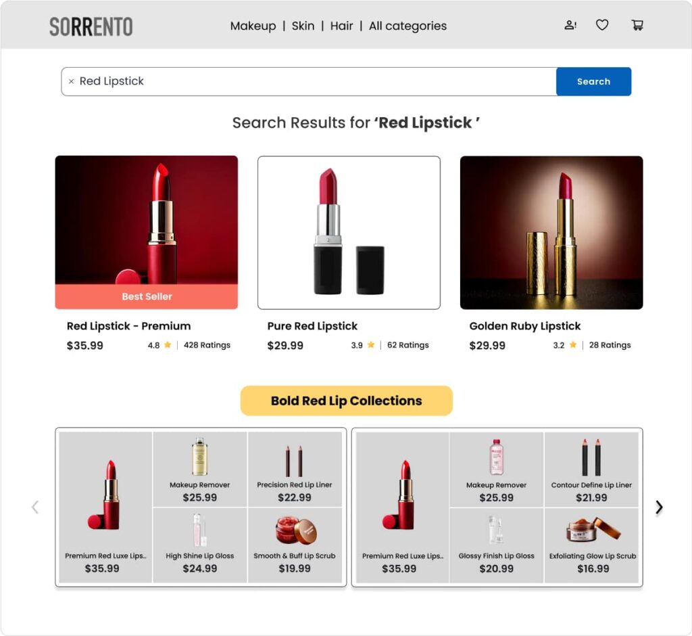The width and height of the screenshot is (692, 636).
Task: Show next collection with right chevron
Action: point(659,507)
